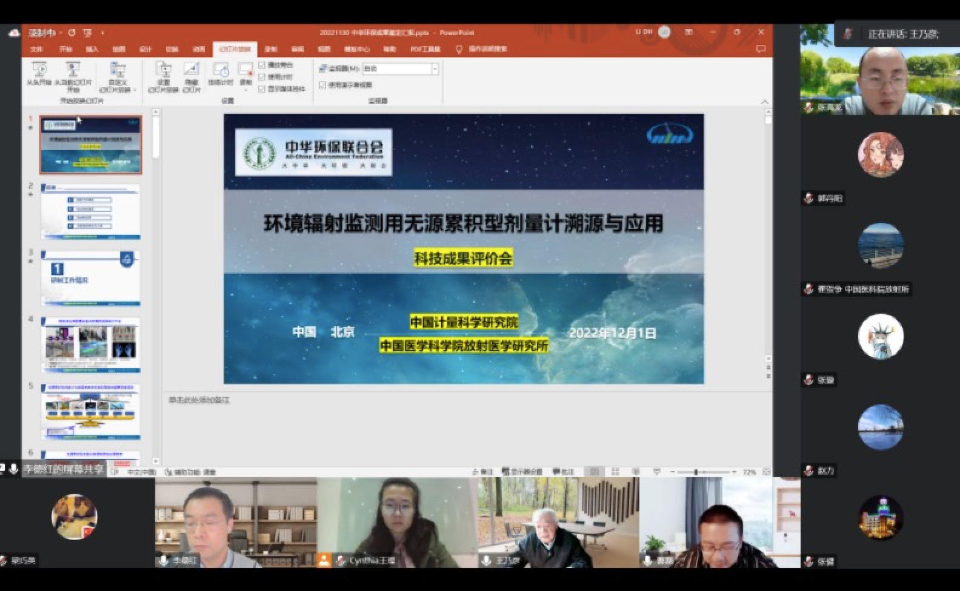The image size is (960, 591).
Task: Toggle the Play Narrations checkbox
Action: tap(262, 65)
